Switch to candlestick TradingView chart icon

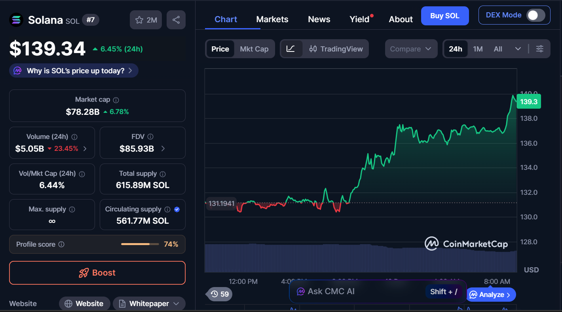[x=313, y=49]
